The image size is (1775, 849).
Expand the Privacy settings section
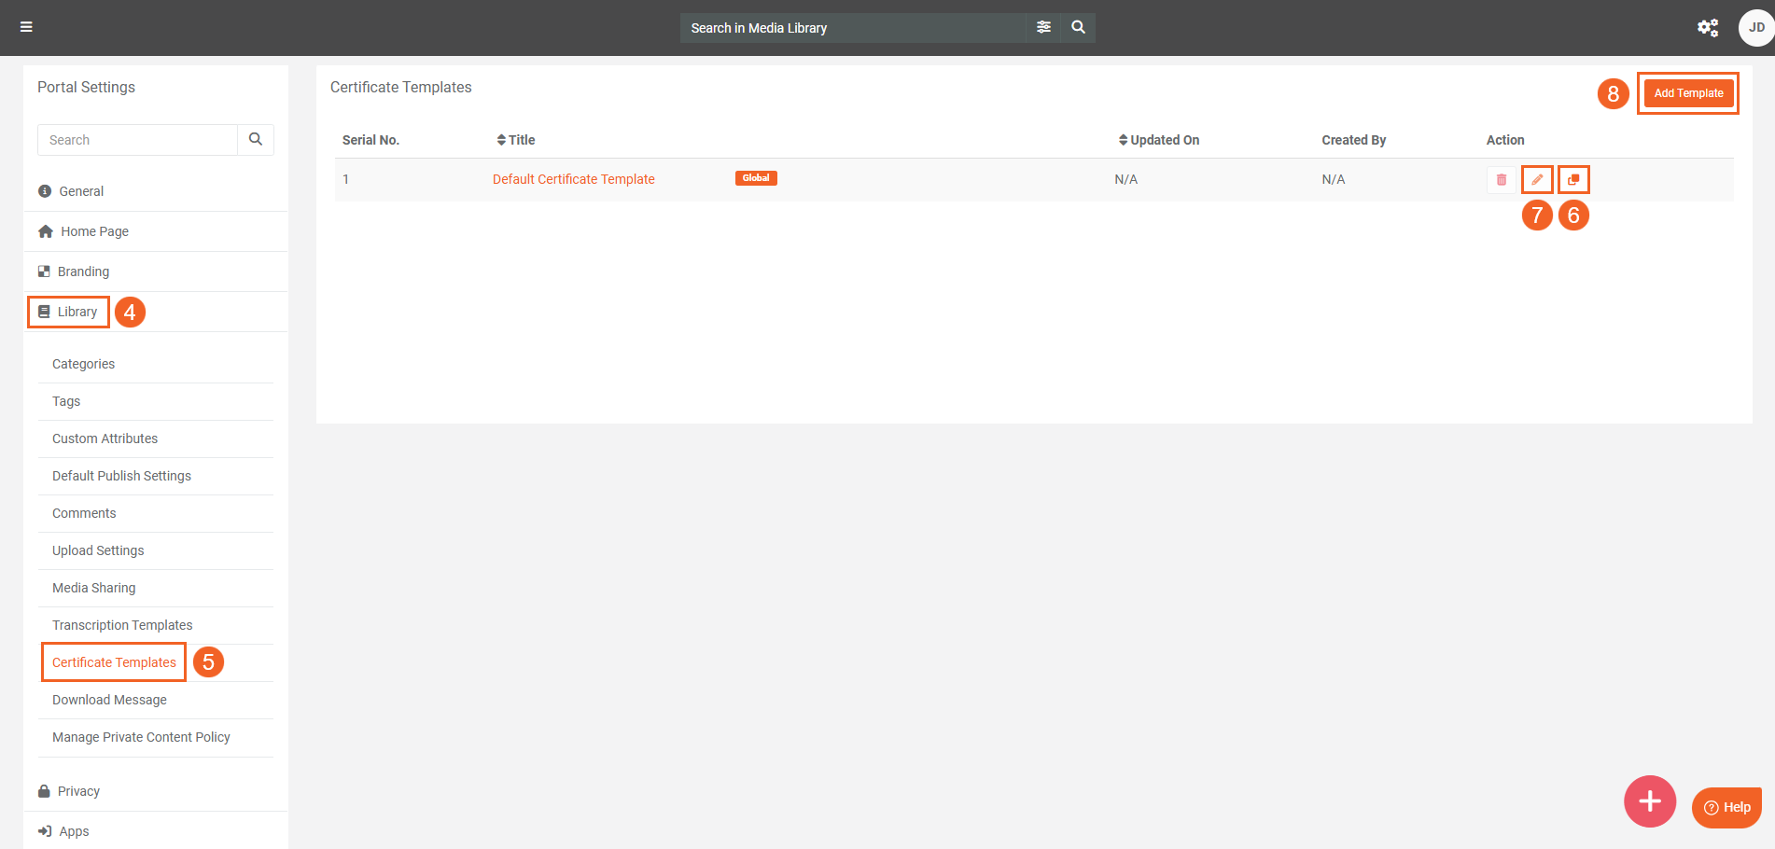click(78, 791)
